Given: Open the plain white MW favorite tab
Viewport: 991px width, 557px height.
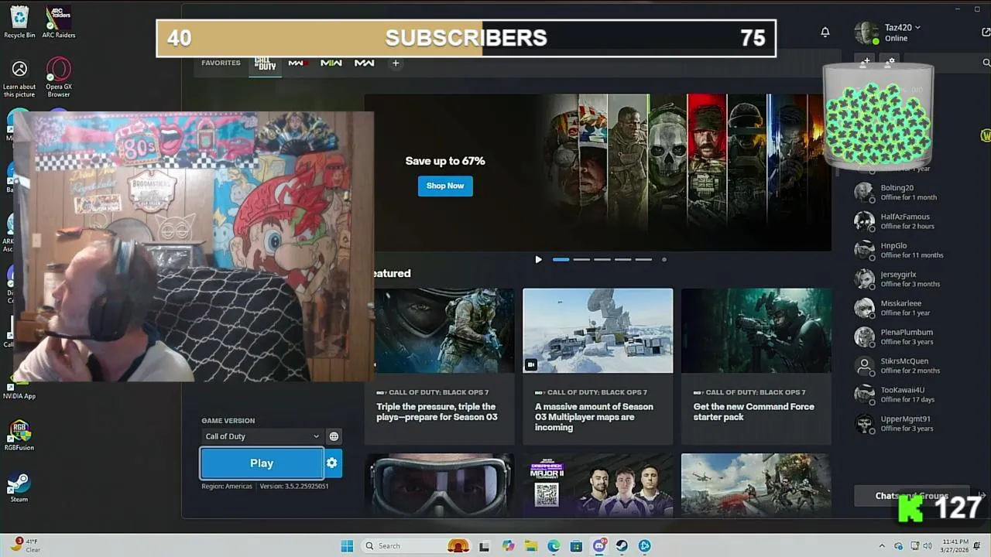Looking at the screenshot, I should pos(365,63).
